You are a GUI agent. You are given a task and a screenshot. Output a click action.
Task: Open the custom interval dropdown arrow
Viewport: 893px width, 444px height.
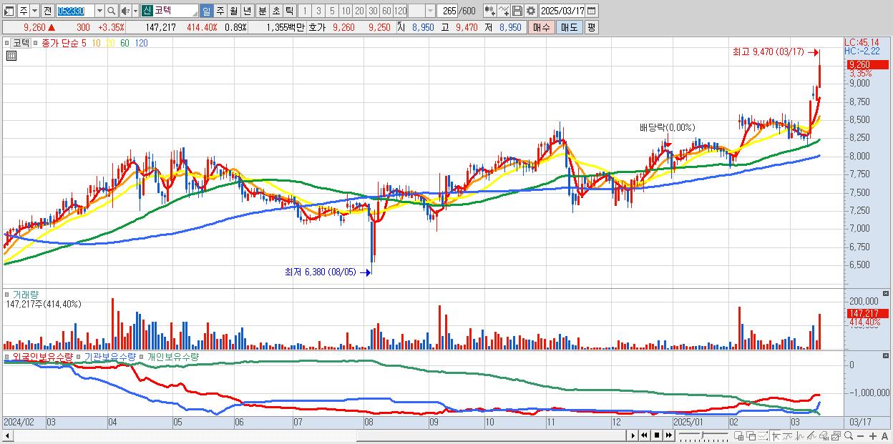430,11
